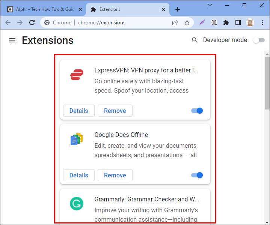Open Details for ExpressVPN
Viewport: 270px width, 225px height.
[79, 111]
